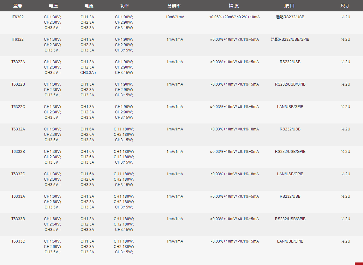The image size is (363, 265).
Task: Select the IT6302 model name
Action: (18, 17)
